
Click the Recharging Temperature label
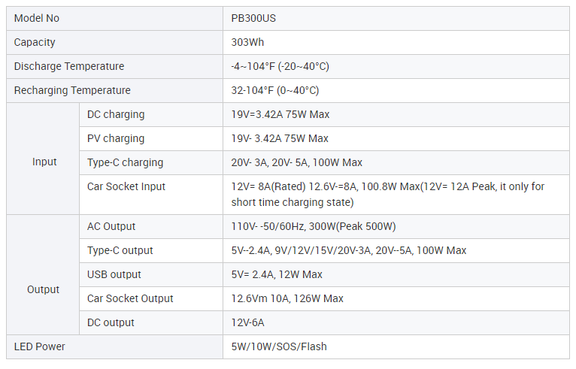[x=72, y=90]
